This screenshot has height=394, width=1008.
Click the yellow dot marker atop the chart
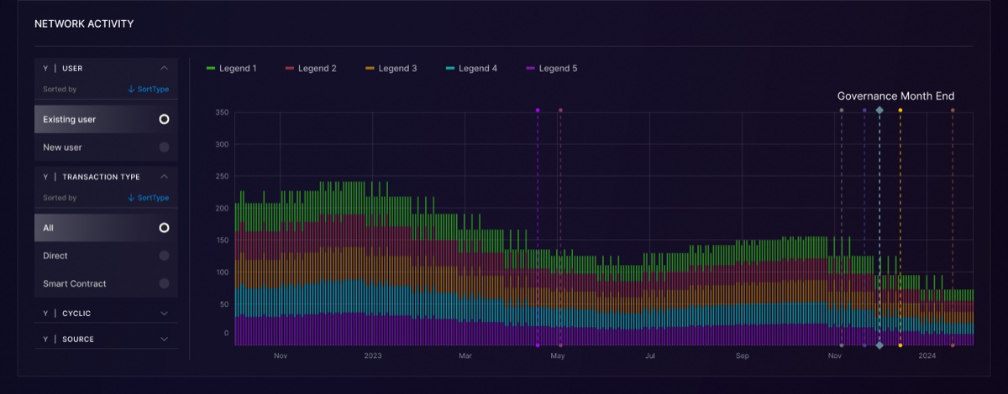(900, 110)
